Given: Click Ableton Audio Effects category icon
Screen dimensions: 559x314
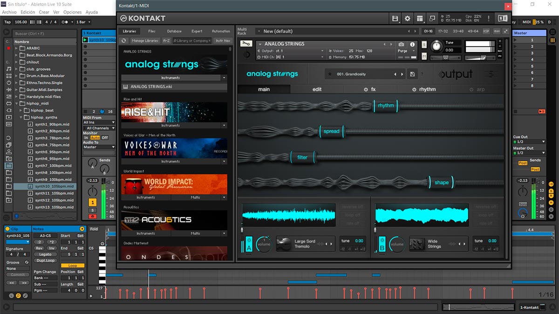Looking at the screenshot, I should pyautogui.click(x=8, y=89).
